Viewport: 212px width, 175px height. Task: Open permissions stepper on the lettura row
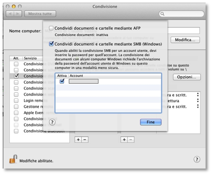[x=198, y=100]
